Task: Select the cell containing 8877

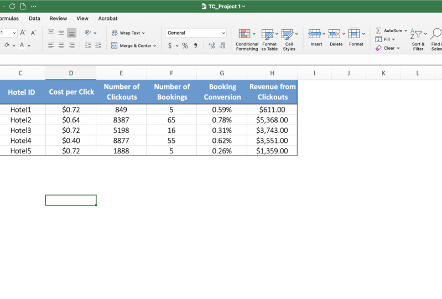Action: click(121, 141)
